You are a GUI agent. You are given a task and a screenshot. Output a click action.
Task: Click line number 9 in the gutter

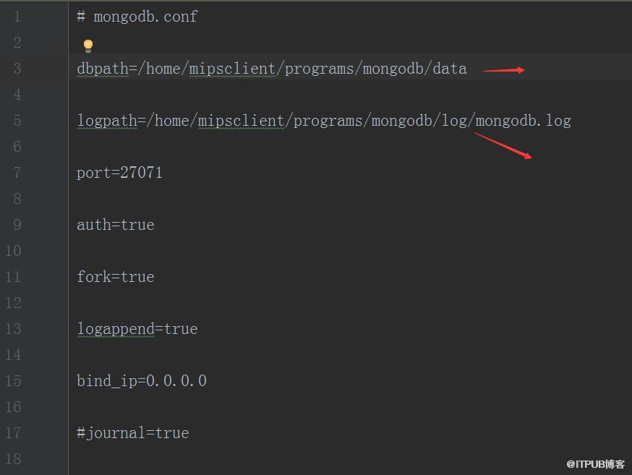17,224
